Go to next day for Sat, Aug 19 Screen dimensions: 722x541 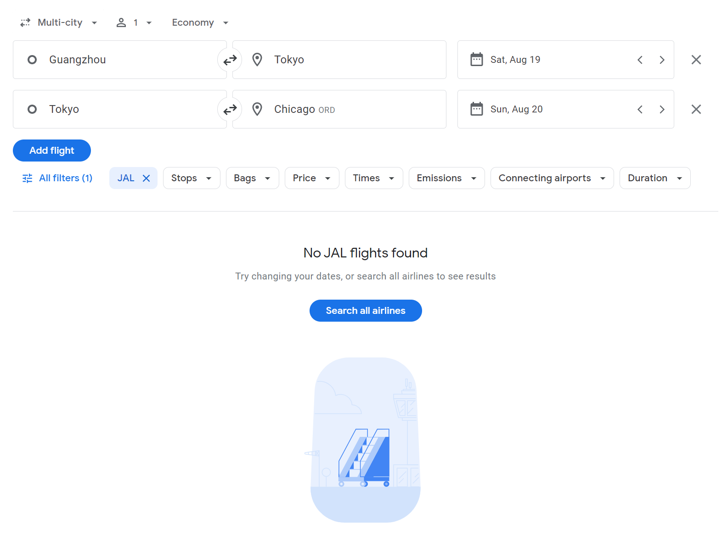(x=662, y=60)
